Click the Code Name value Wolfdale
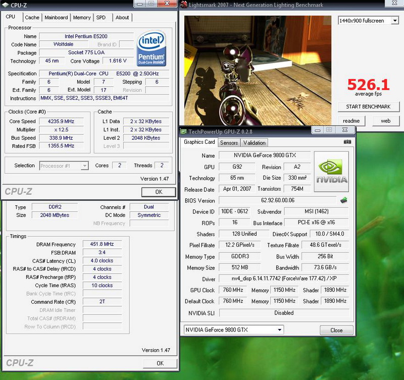This screenshot has height=380, width=404. (x=64, y=44)
